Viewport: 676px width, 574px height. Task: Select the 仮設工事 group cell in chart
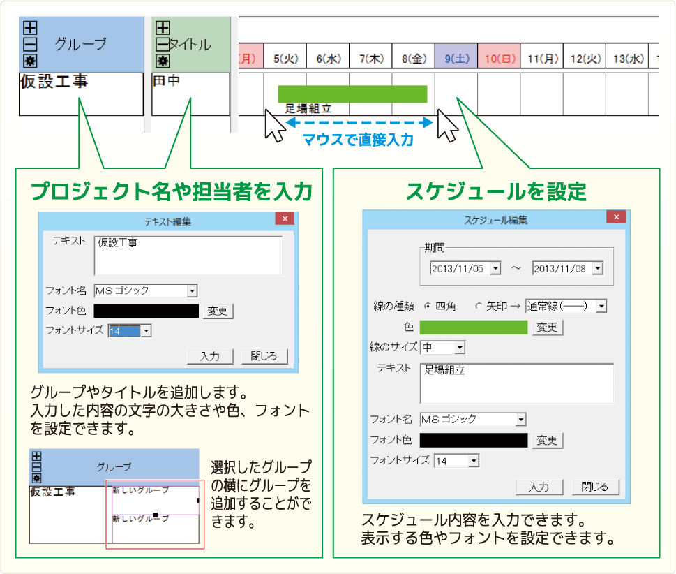[81, 94]
